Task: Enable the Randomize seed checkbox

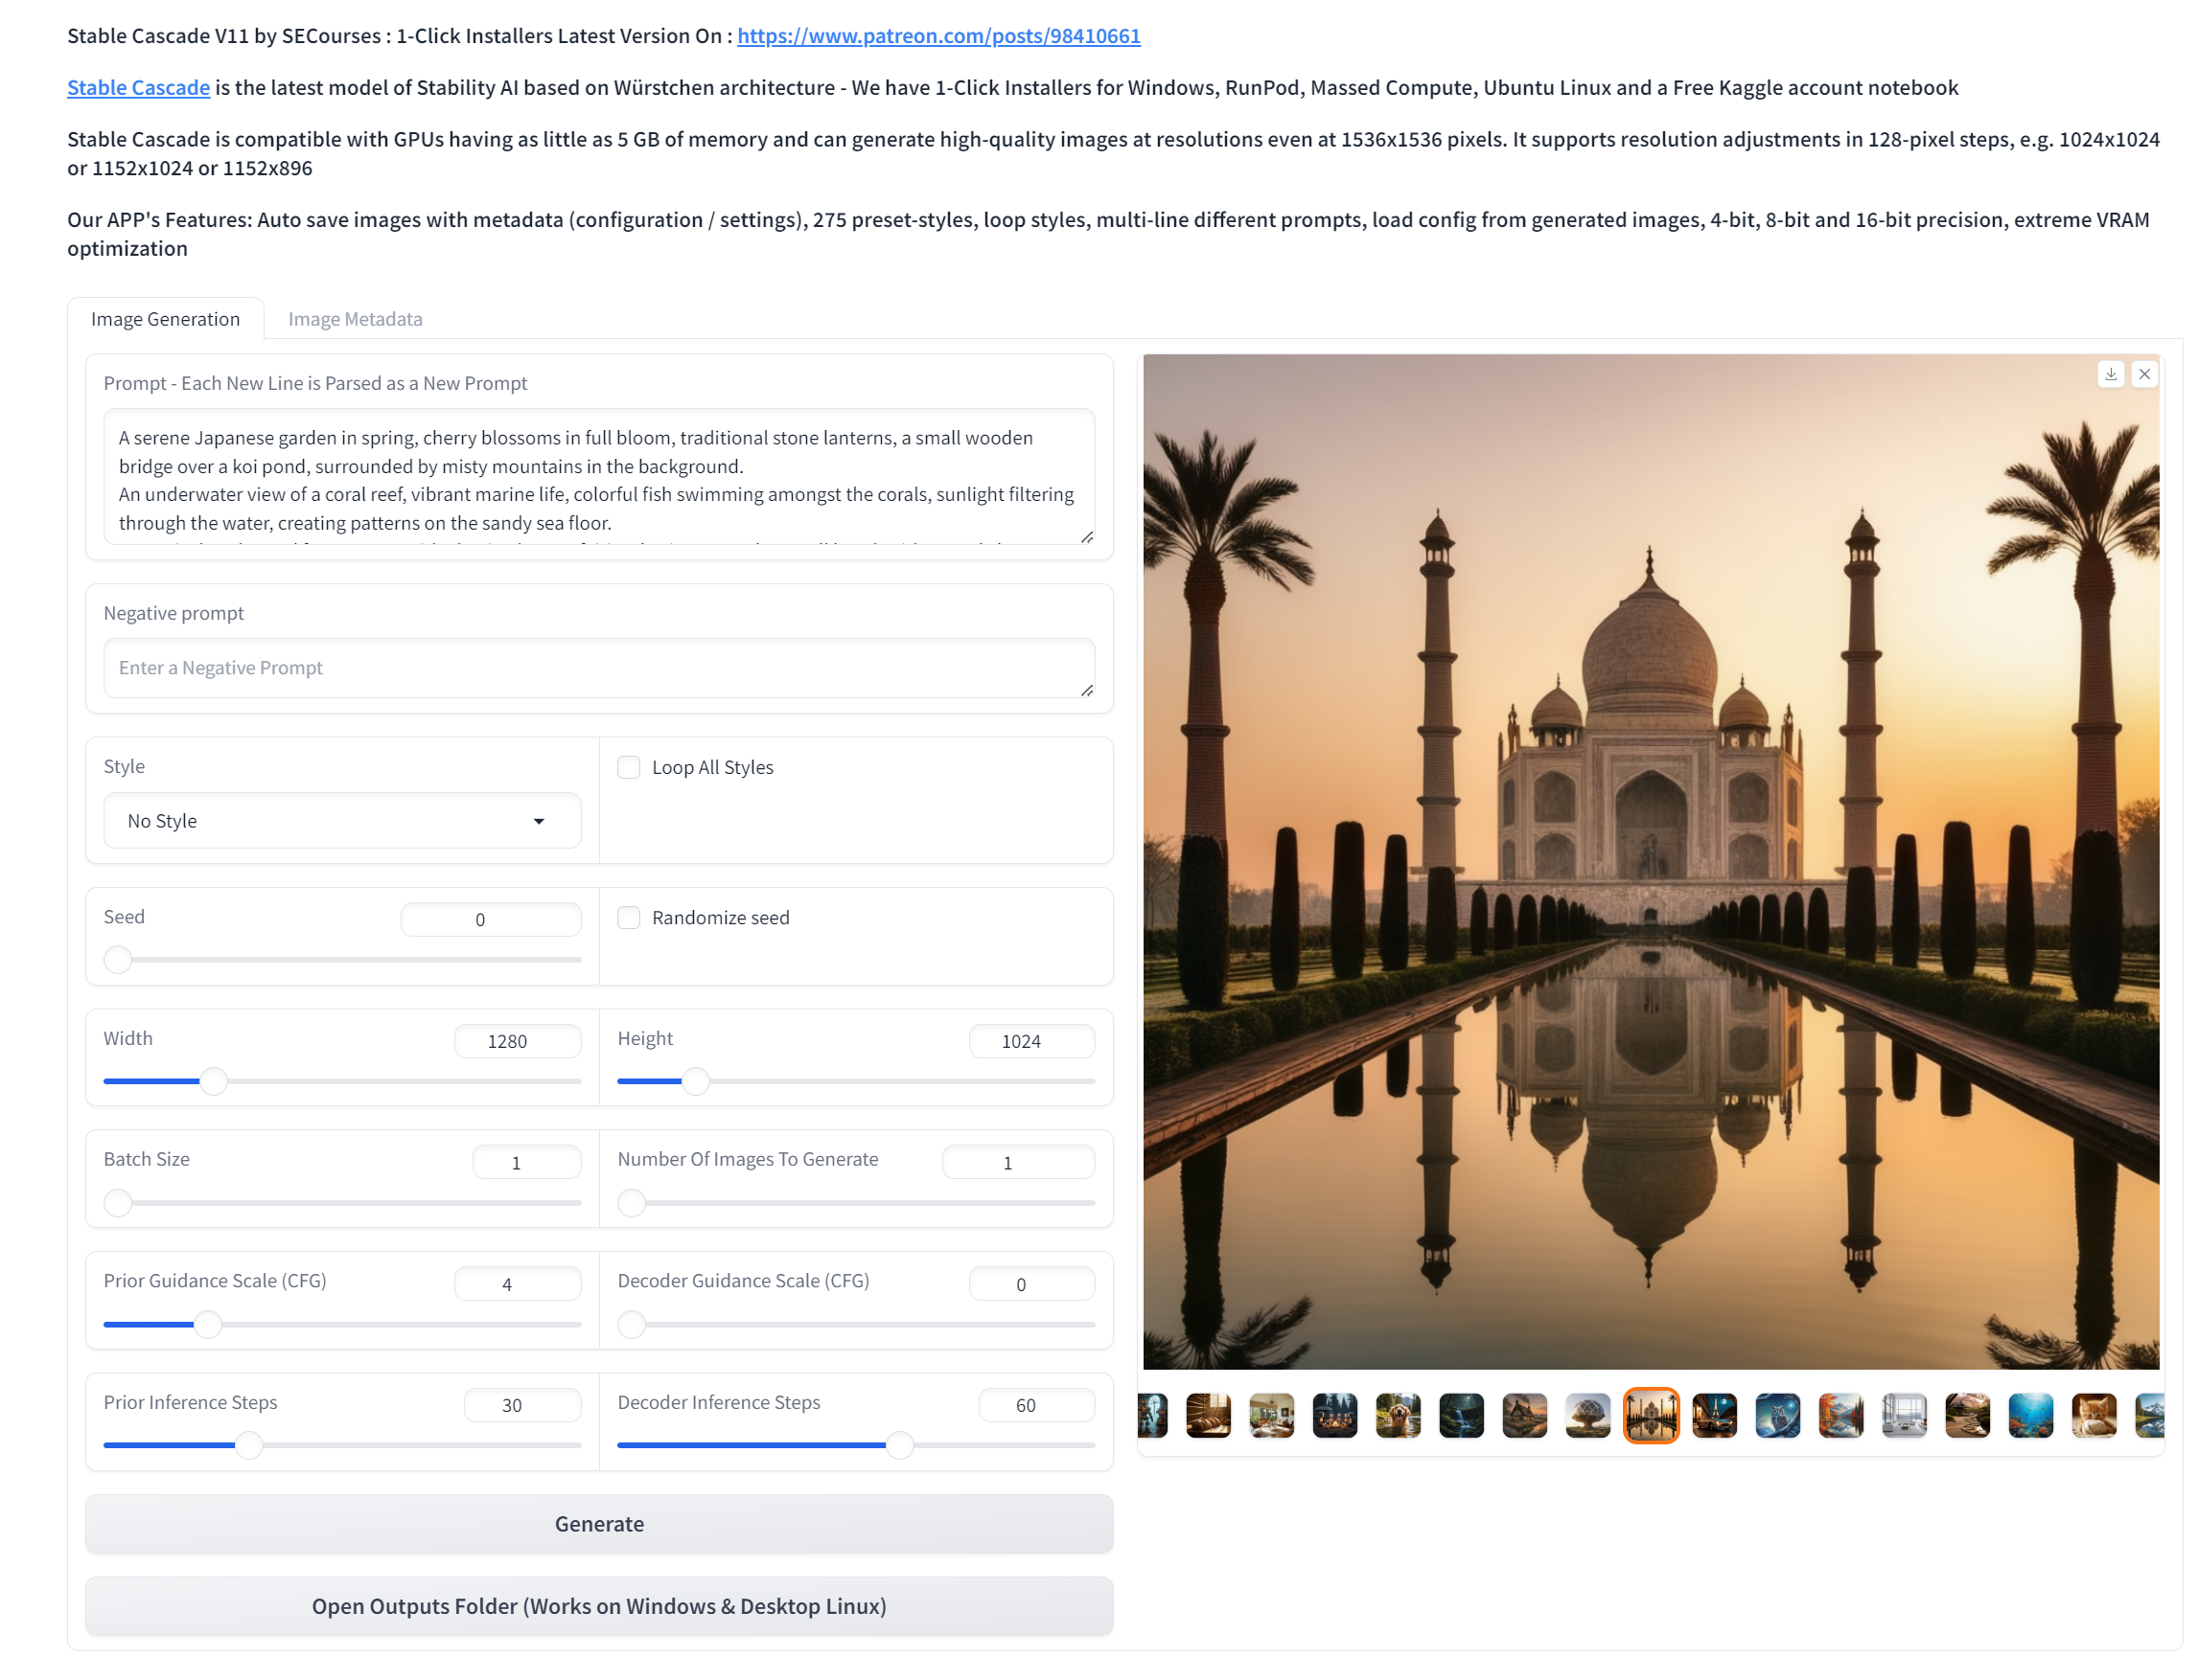Action: tap(629, 918)
